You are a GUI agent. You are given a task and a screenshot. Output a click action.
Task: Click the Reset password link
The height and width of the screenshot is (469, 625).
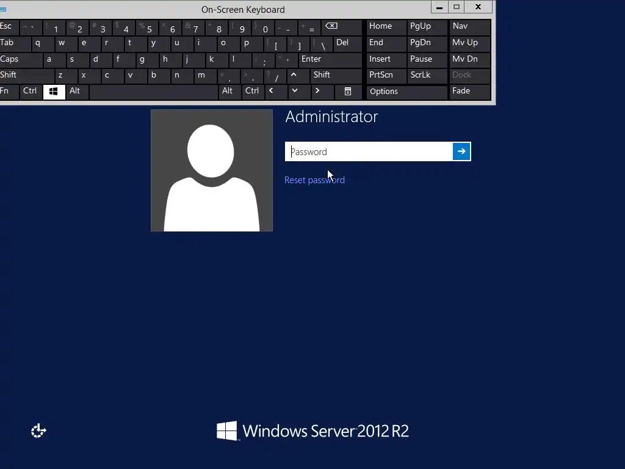(x=314, y=180)
